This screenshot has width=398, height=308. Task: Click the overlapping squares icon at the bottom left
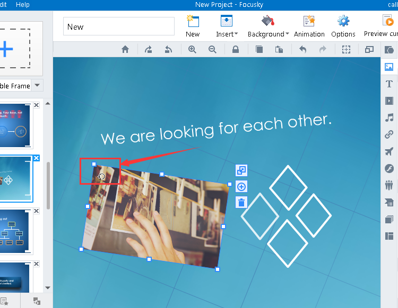37,301
